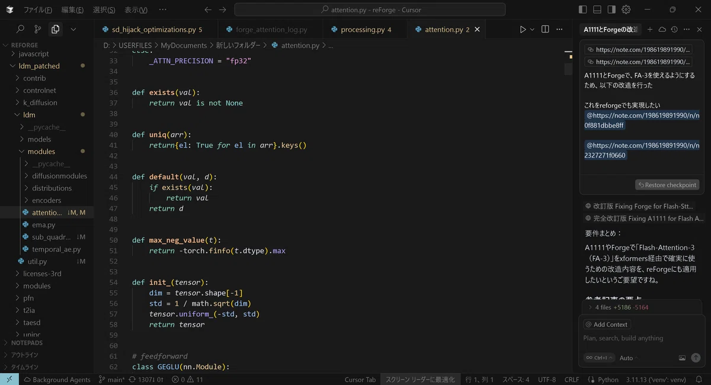Open the note.com link ending 2327271f0660
Viewport: 711px width, 385px height.
click(642, 150)
